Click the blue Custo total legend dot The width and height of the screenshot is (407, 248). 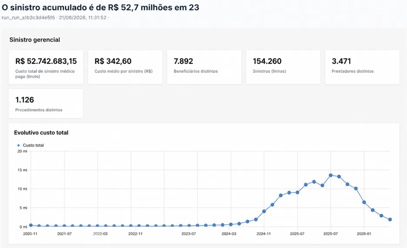[18, 146]
